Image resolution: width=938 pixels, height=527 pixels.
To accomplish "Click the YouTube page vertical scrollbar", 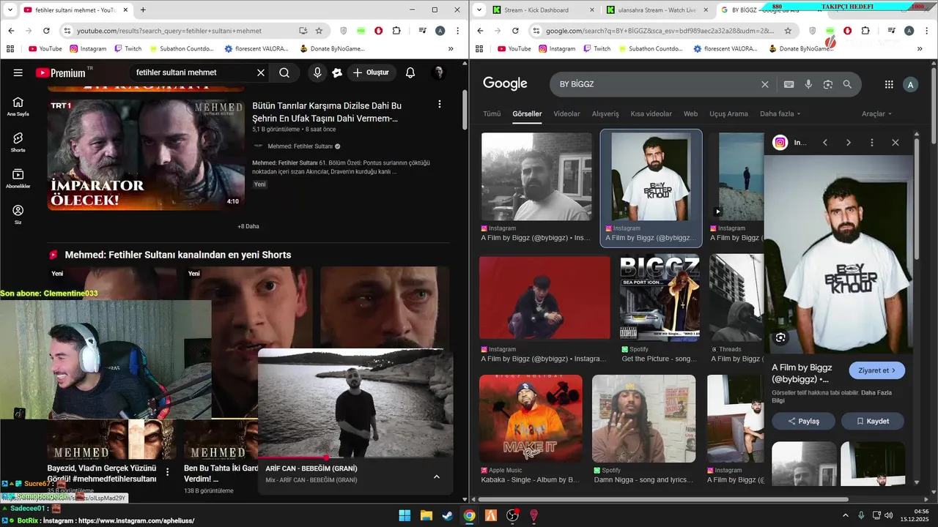I will 465,110.
